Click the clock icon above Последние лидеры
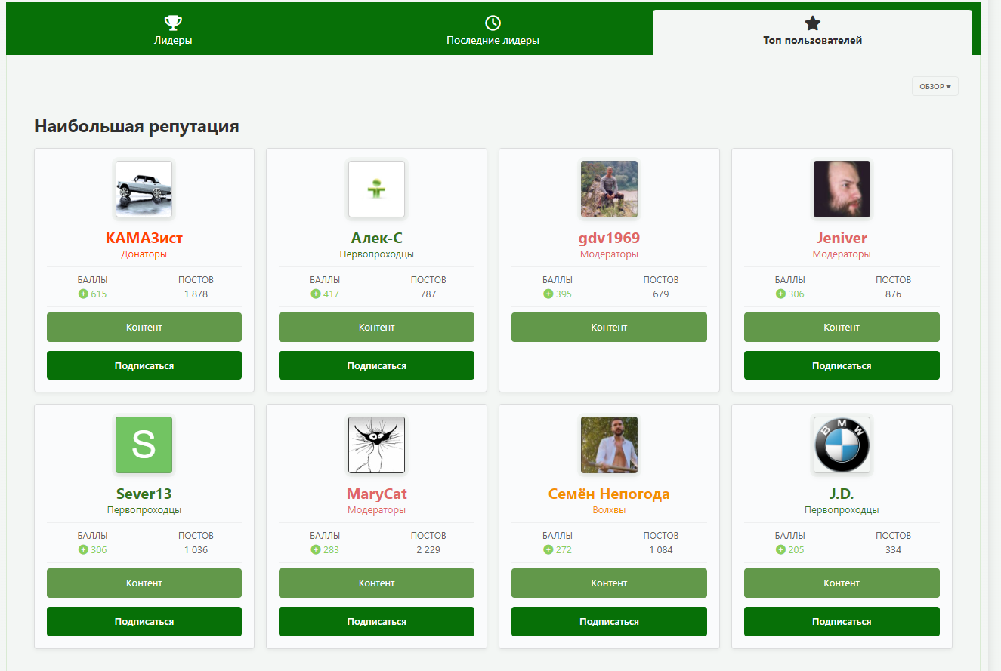1001x671 pixels. [493, 23]
